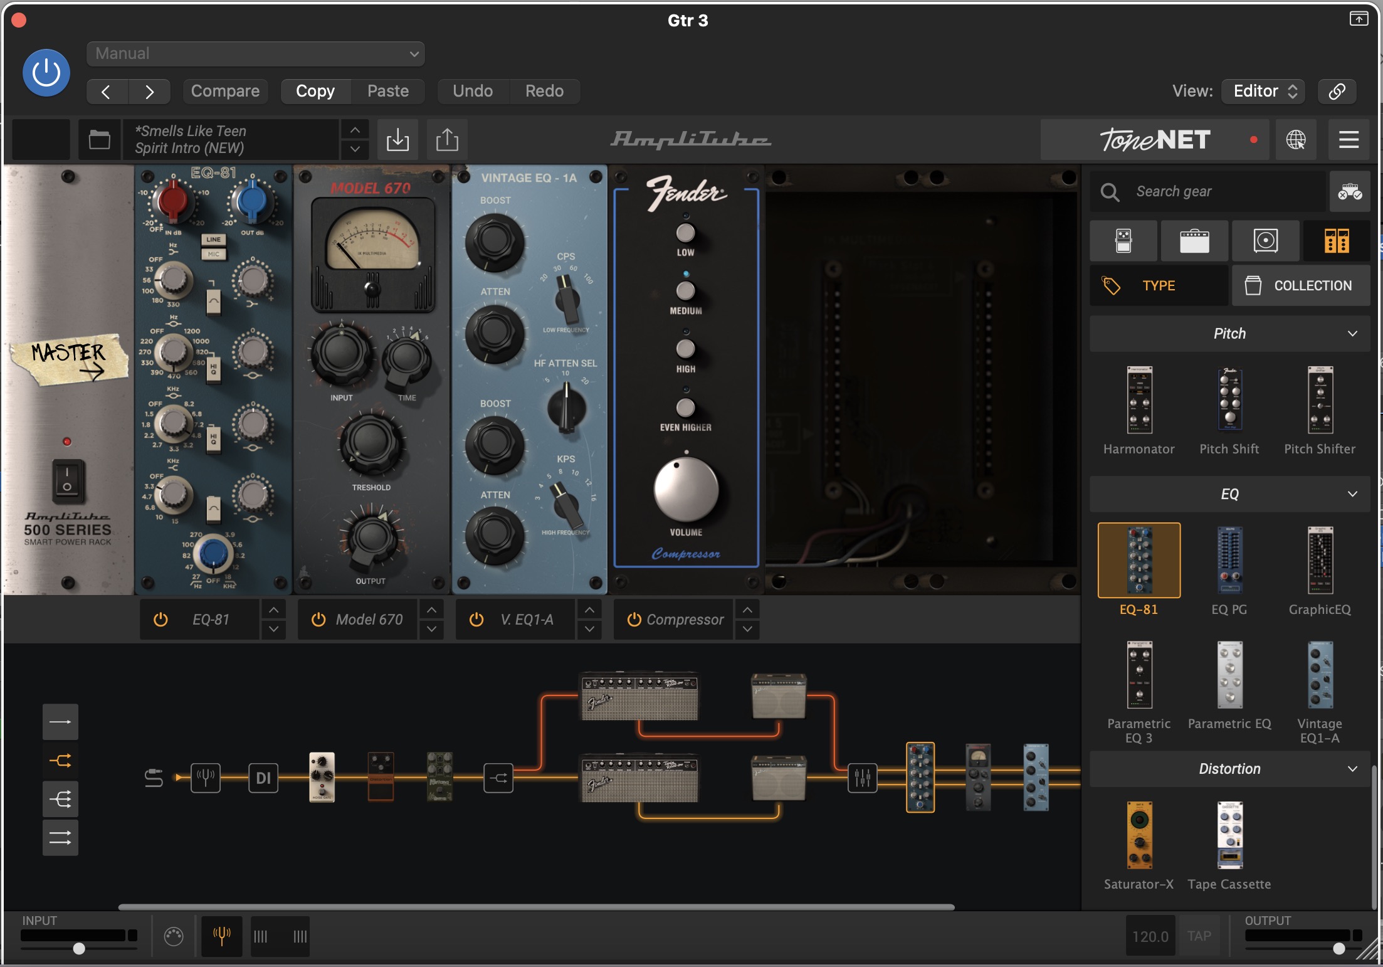Image resolution: width=1383 pixels, height=967 pixels.
Task: Select the Saturator-X module
Action: tap(1139, 845)
